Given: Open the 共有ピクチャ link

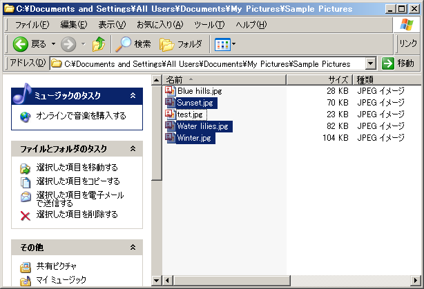Looking at the screenshot, I should (x=57, y=266).
